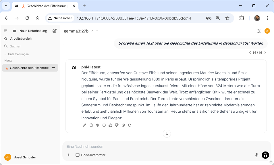Show generation info for the response
The image size is (274, 165).
104,125
